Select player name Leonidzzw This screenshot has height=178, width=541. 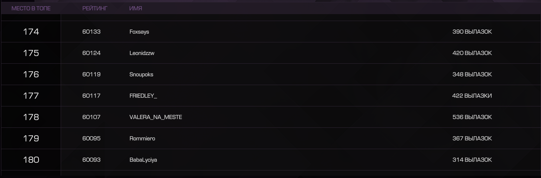(142, 53)
